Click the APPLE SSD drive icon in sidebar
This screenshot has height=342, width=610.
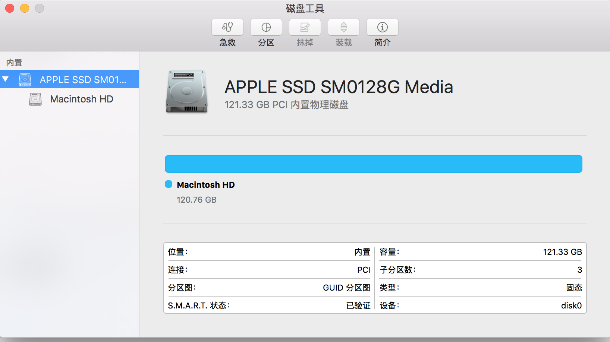point(25,79)
